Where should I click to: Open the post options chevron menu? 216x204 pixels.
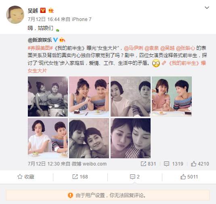click(207, 8)
